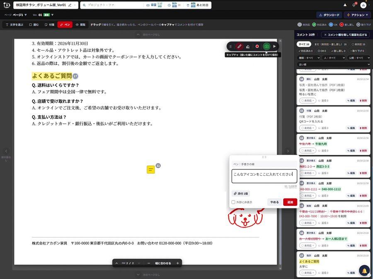Viewport: 373px width, 279px height.
Task: Zoom out with minus in bottom PDF bar
Action: point(149,263)
